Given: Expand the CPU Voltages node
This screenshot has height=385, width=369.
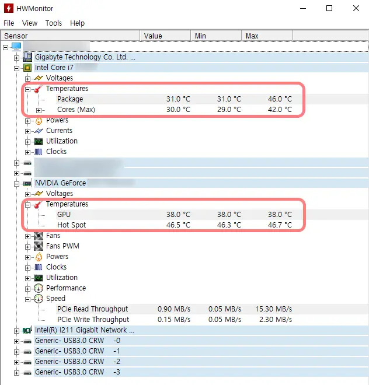Looking at the screenshot, I should (x=27, y=79).
